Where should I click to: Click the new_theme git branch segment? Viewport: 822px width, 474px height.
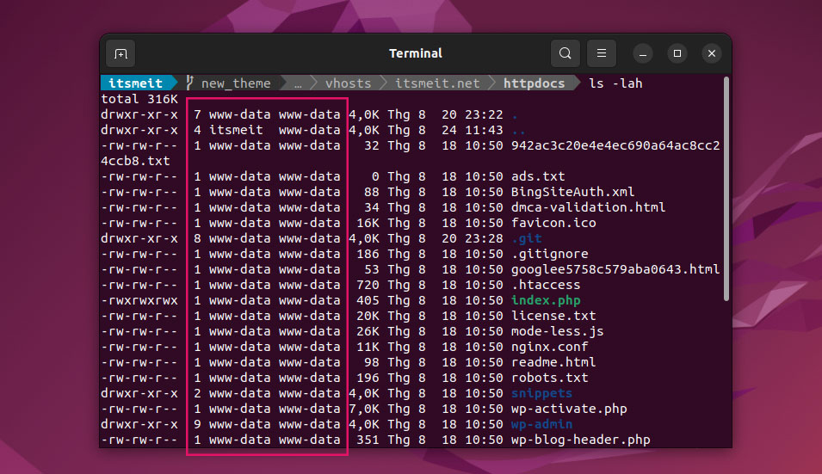(235, 83)
